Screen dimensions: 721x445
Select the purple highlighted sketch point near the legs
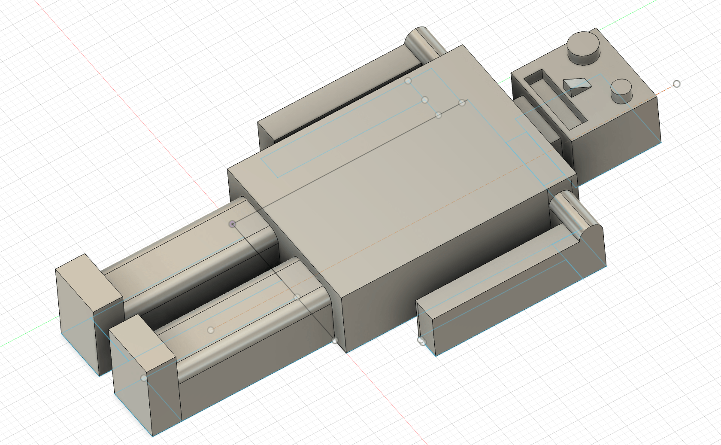coord(233,224)
